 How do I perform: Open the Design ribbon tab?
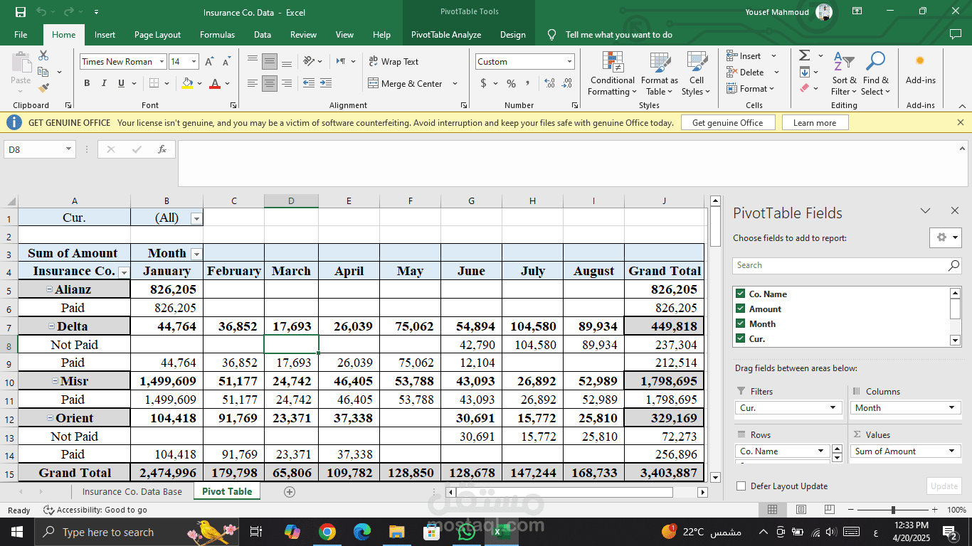pos(512,34)
